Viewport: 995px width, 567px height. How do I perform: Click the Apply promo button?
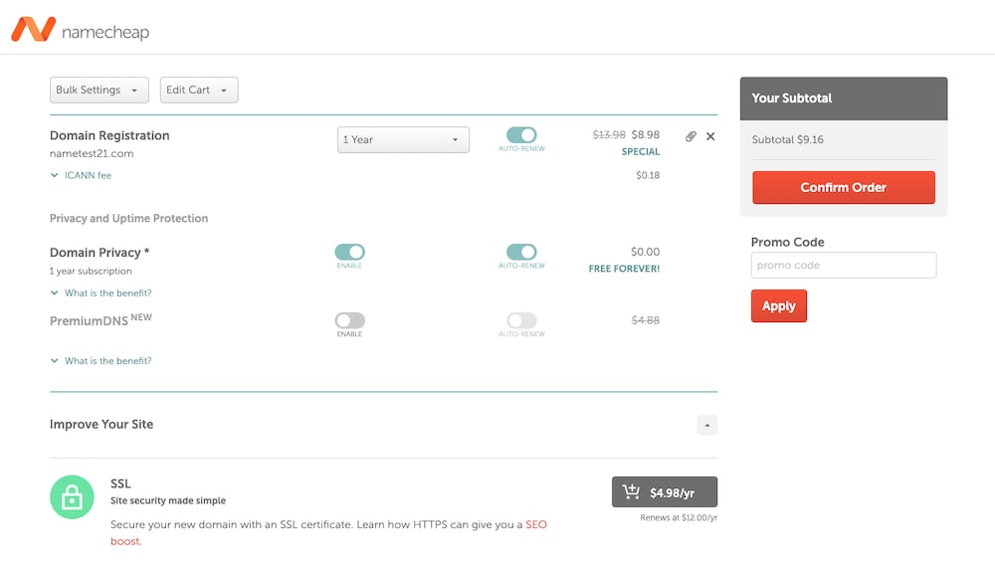[779, 305]
